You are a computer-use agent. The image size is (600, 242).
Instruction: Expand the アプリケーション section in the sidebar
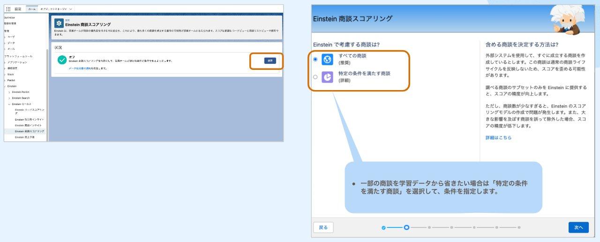click(x=5, y=62)
